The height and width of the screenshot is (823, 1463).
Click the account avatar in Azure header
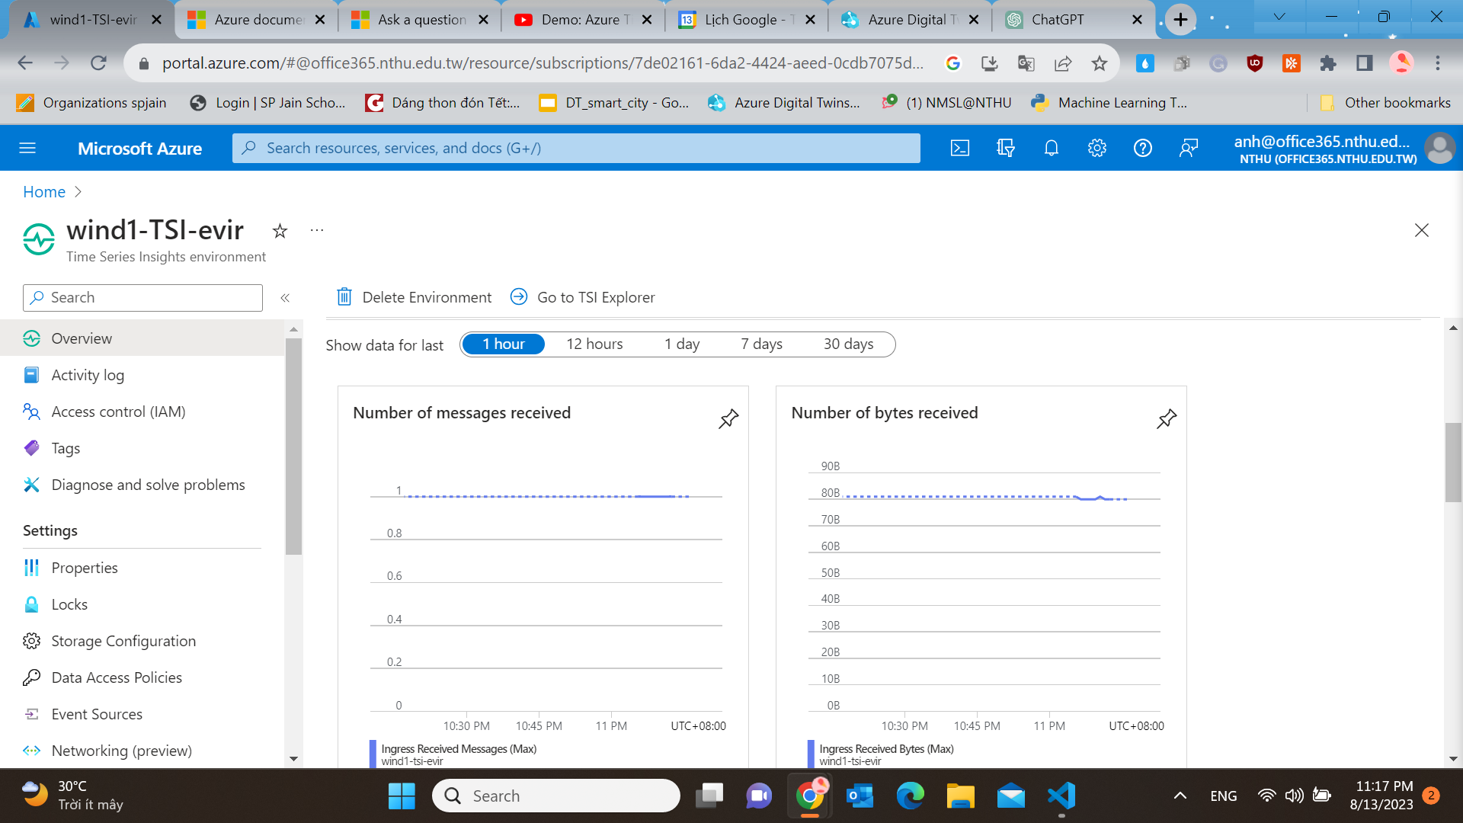(x=1440, y=148)
